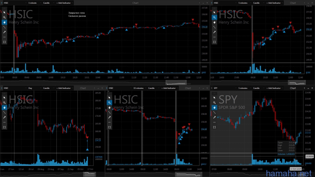Pick the trend line tool in HSIC 1 minute chart
The width and height of the screenshot is (315, 177).
tap(4, 27)
